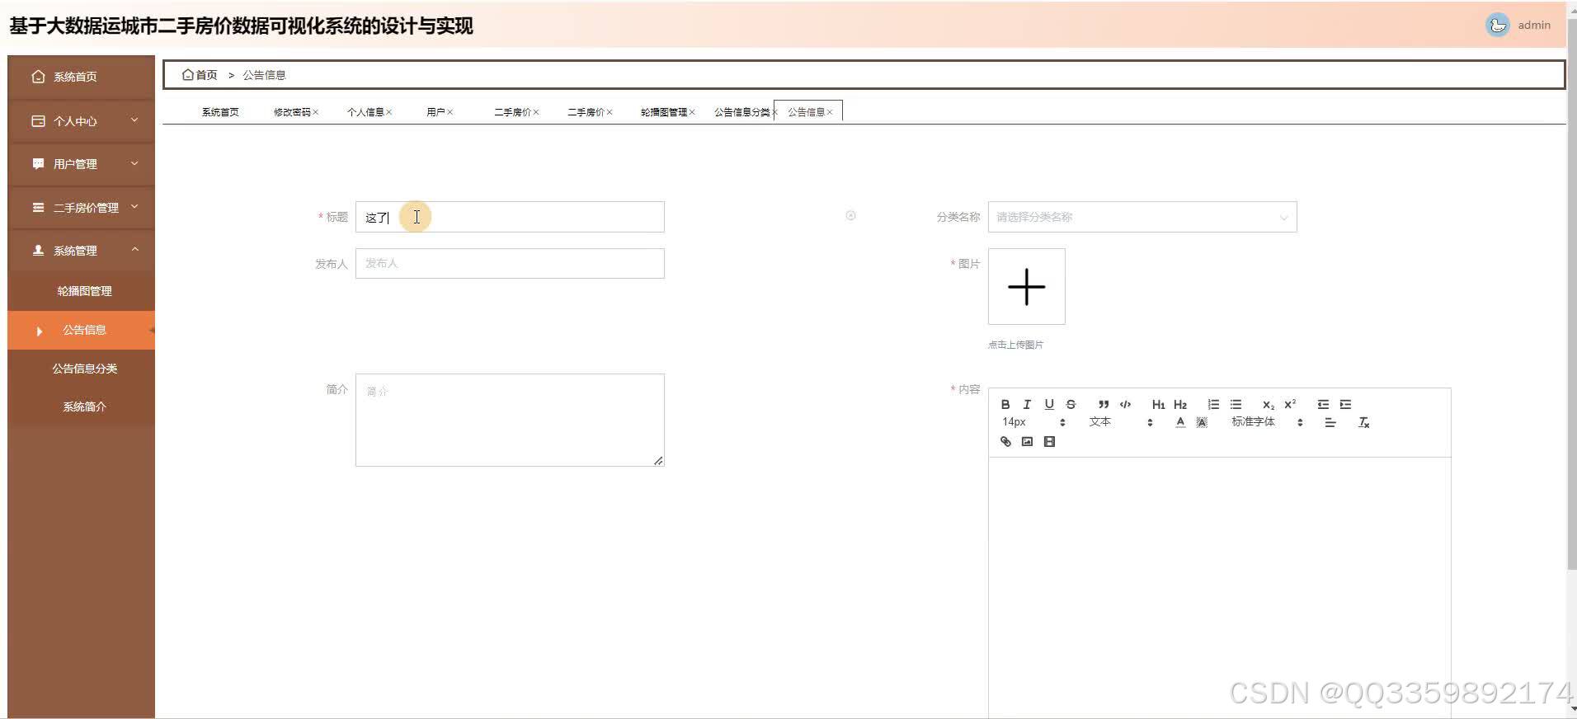Screen dimensions: 1577x719
Task: Open the text alignment options
Action: (1330, 422)
